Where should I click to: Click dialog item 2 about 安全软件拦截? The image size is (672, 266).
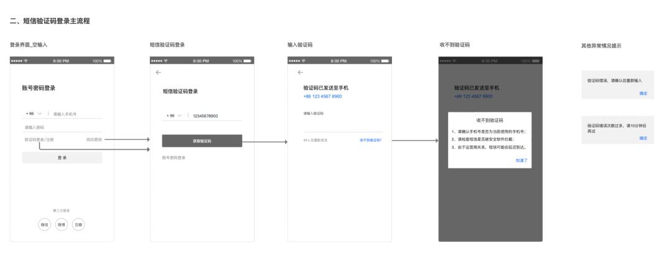[483, 139]
